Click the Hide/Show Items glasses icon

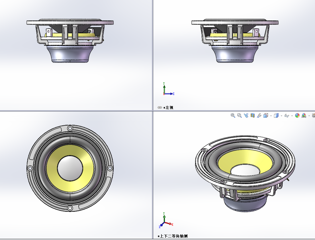(x=287, y=115)
